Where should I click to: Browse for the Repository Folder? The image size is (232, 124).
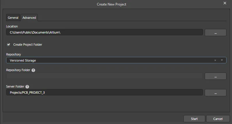(215, 76)
